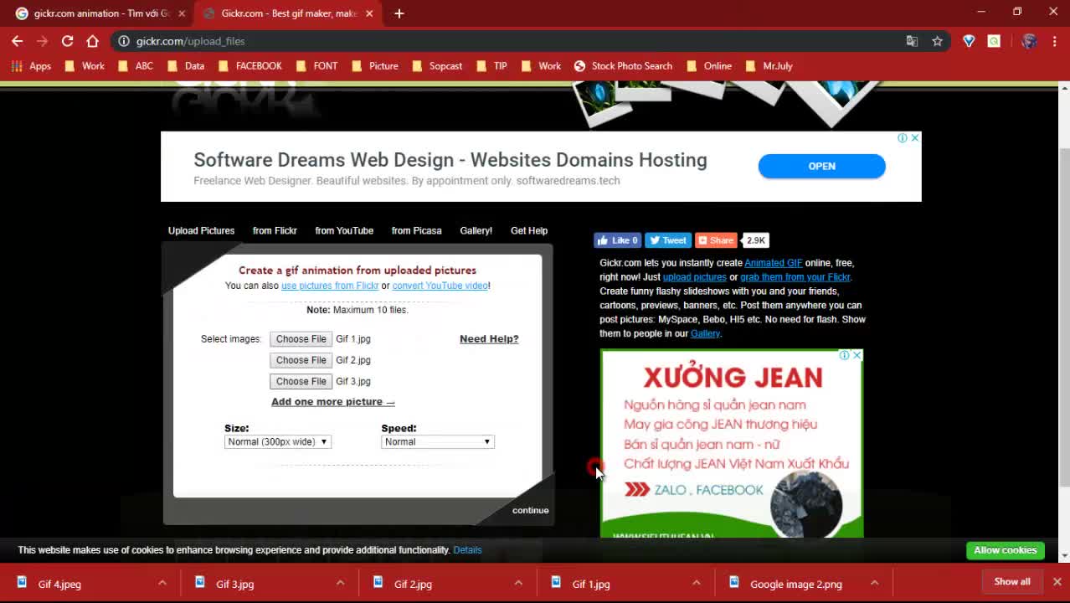Image resolution: width=1070 pixels, height=603 pixels.
Task: Open the Chrome profile avatar
Action: tap(1029, 41)
